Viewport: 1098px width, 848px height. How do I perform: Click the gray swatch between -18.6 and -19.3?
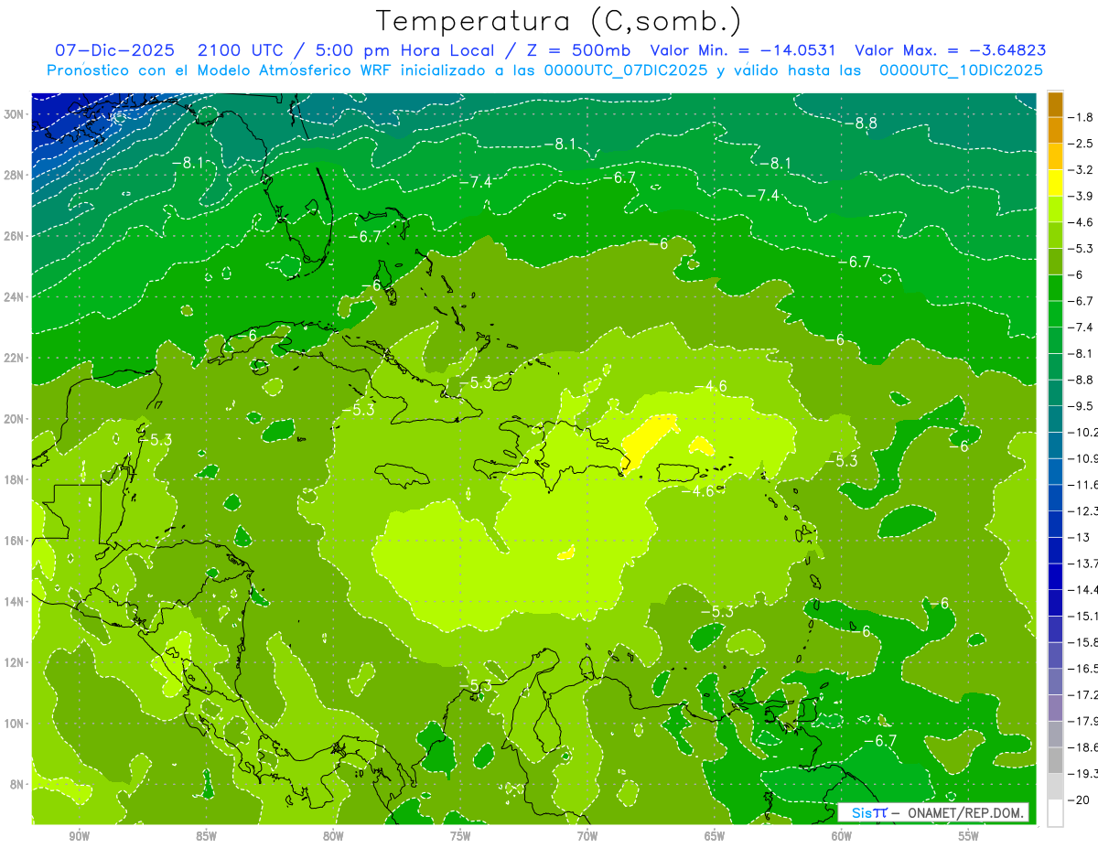1056,760
